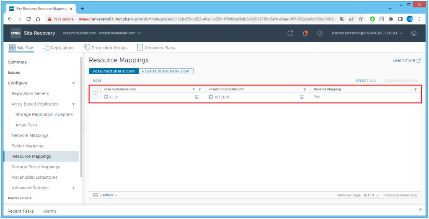Open the Alarms tab
This screenshot has height=219, width=429.
(50, 211)
